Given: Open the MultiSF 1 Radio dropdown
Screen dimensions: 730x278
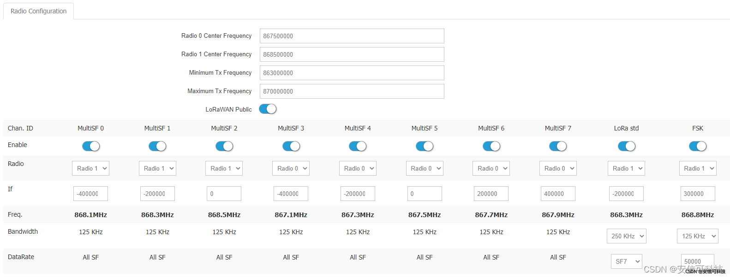Looking at the screenshot, I should tap(157, 168).
